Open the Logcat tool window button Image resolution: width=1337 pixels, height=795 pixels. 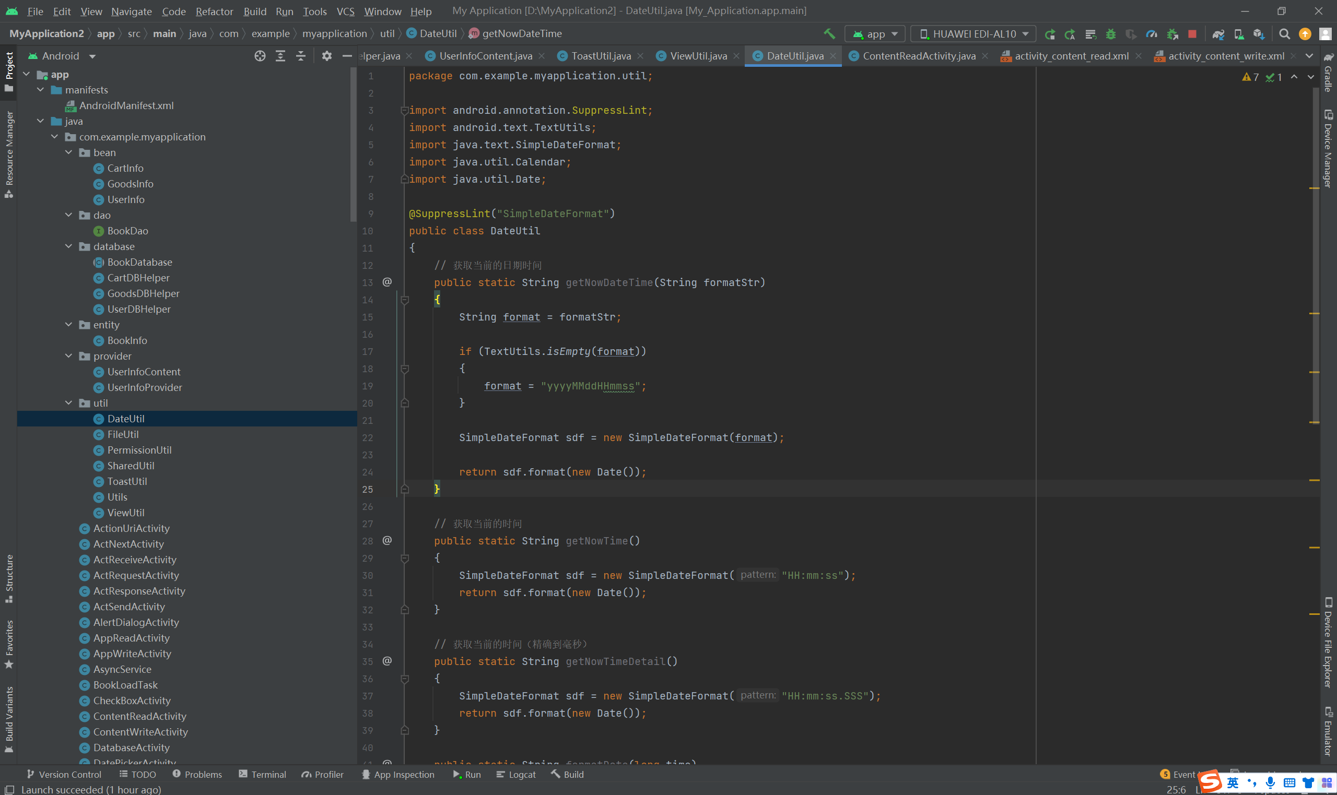515,774
